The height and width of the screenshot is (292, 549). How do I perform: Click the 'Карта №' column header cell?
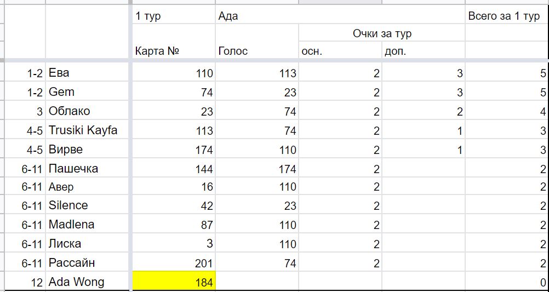tap(174, 50)
